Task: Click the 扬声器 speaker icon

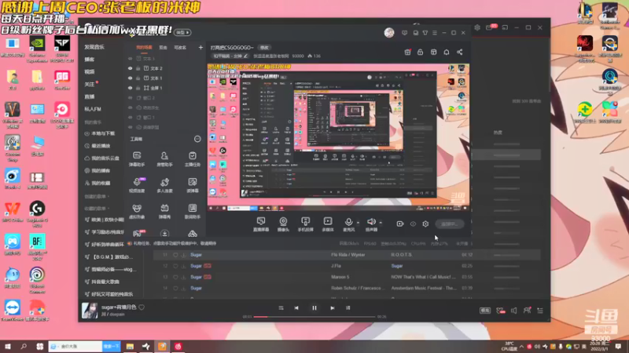Action: [371, 222]
